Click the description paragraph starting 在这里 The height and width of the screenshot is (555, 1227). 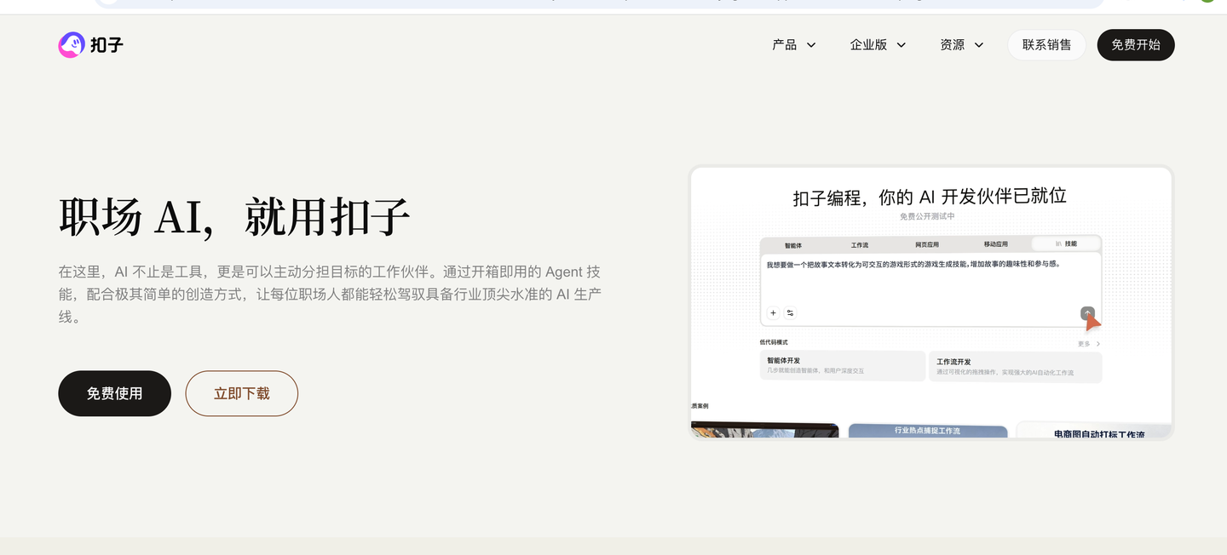coord(330,295)
